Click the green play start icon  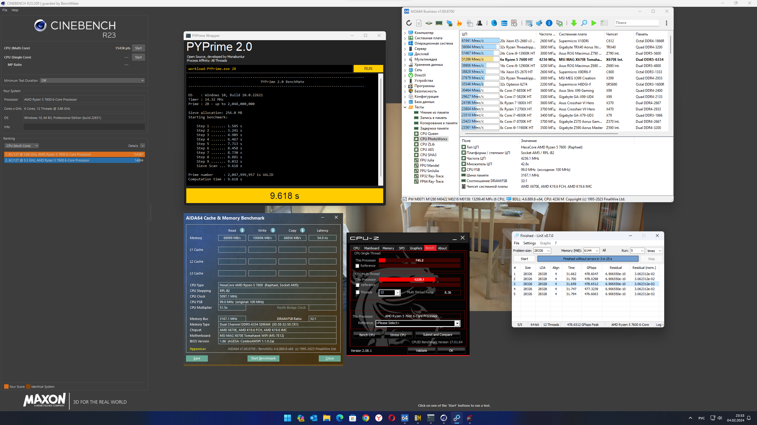pyautogui.click(x=594, y=23)
